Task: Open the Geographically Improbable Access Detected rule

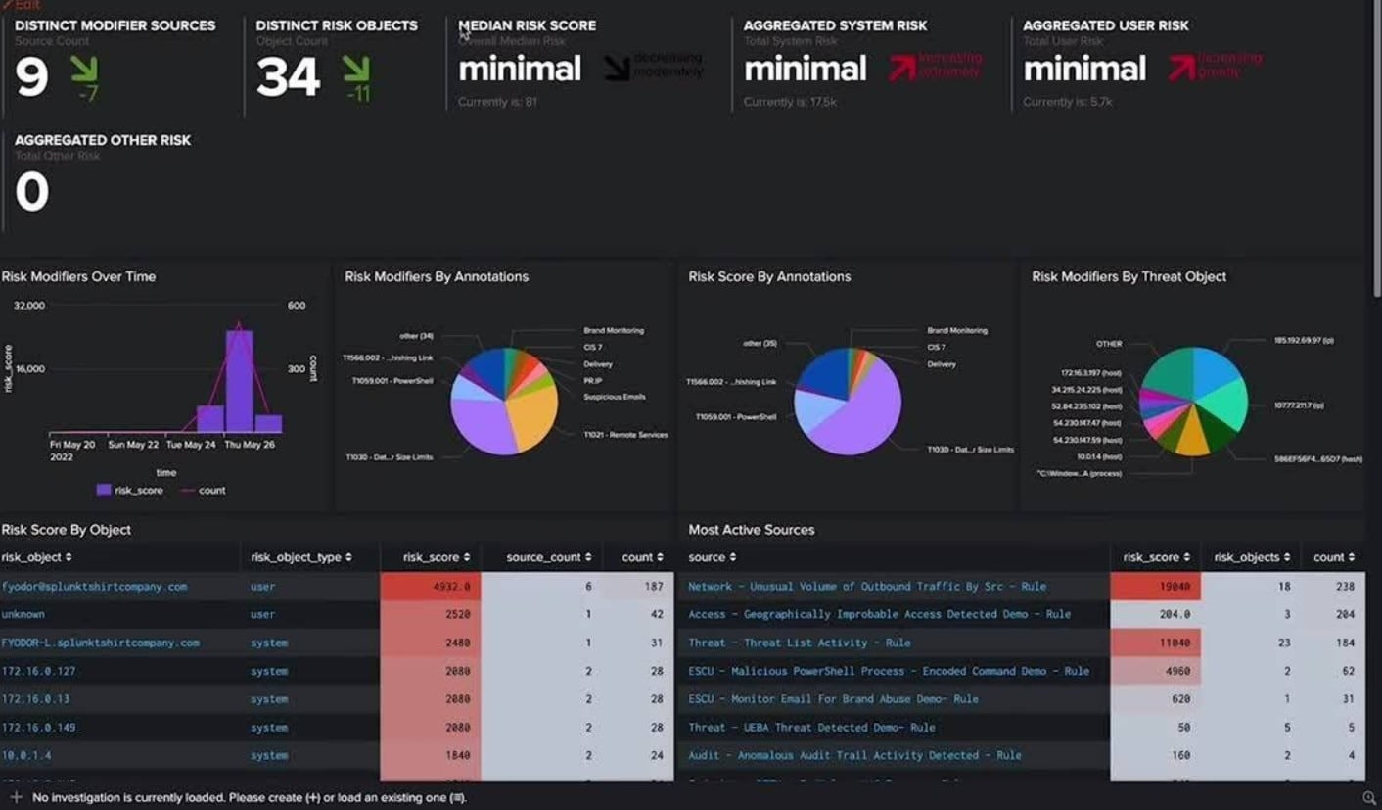Action: (x=879, y=615)
